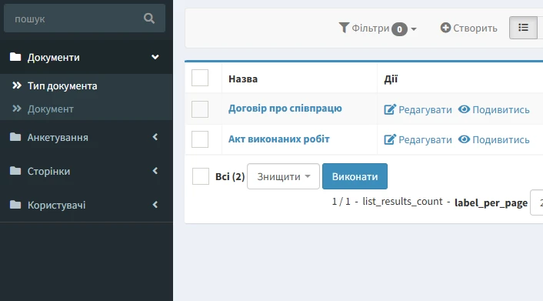Click the Документи menu label
This screenshot has height=301, width=543.
(x=54, y=57)
